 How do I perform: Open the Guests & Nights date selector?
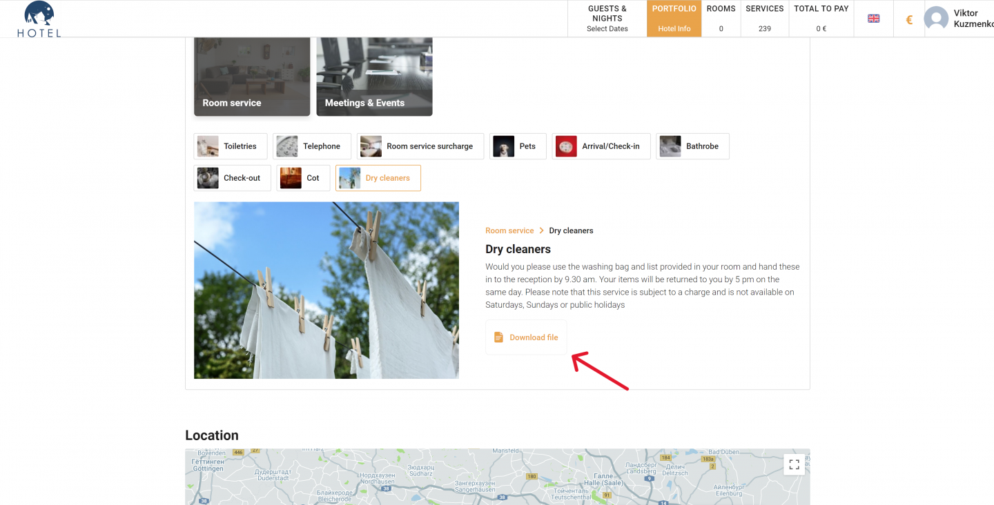pos(607,19)
